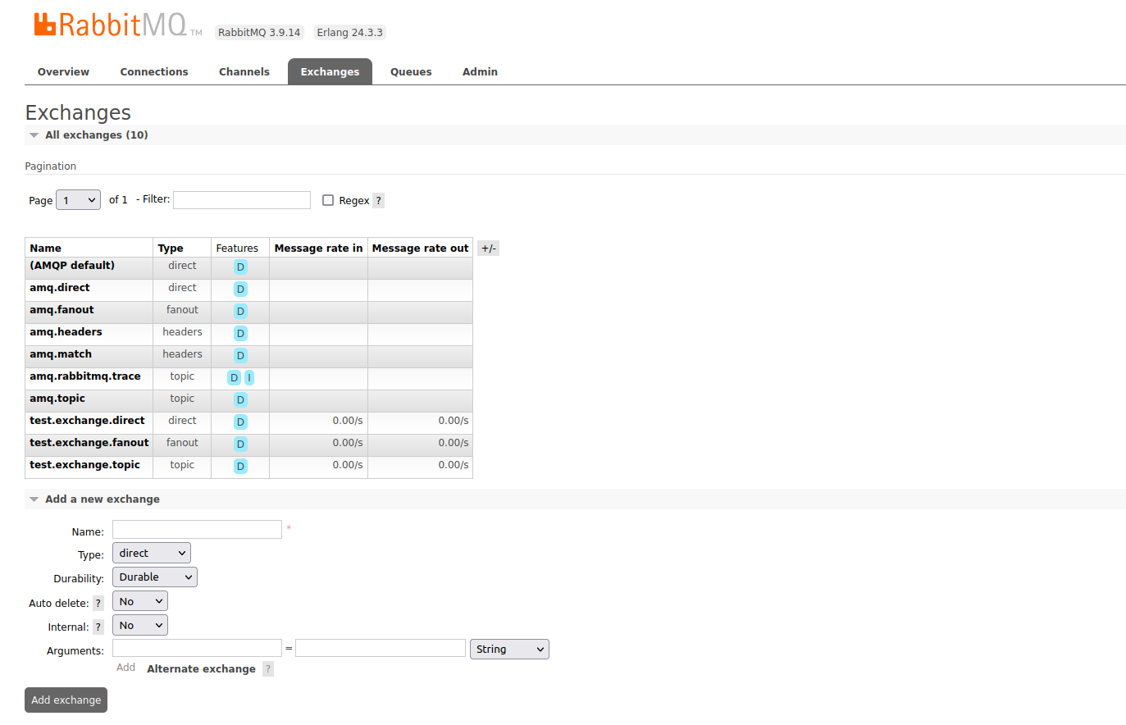Open the test.exchange.topic exchange
Viewport: 1126px width, 725px height.
[84, 465]
